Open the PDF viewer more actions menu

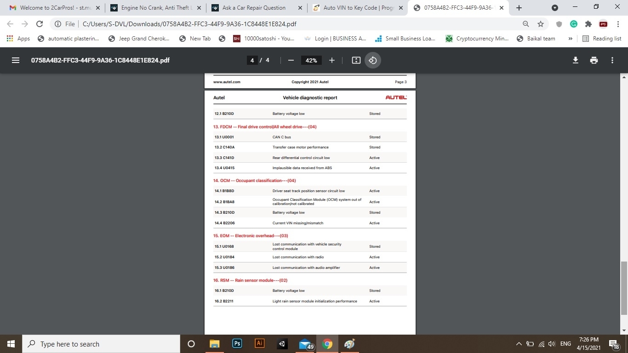pyautogui.click(x=612, y=60)
